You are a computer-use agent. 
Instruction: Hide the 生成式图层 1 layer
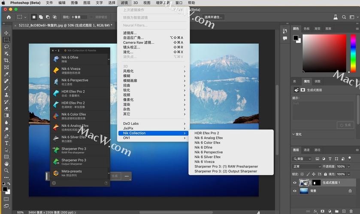(x=295, y=183)
